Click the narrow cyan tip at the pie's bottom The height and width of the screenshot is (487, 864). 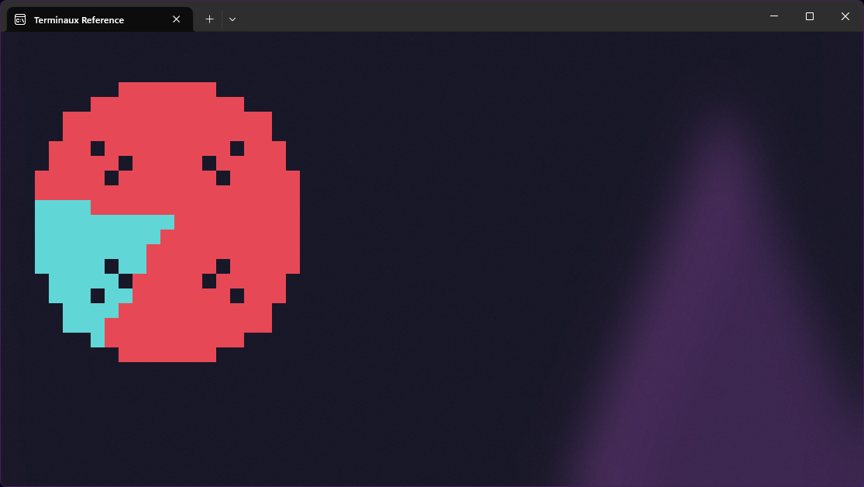[98, 340]
